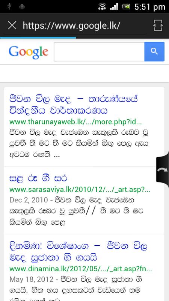Viewport: 169px width, 301px height.
Task: Open the second search result title
Action: point(38,178)
